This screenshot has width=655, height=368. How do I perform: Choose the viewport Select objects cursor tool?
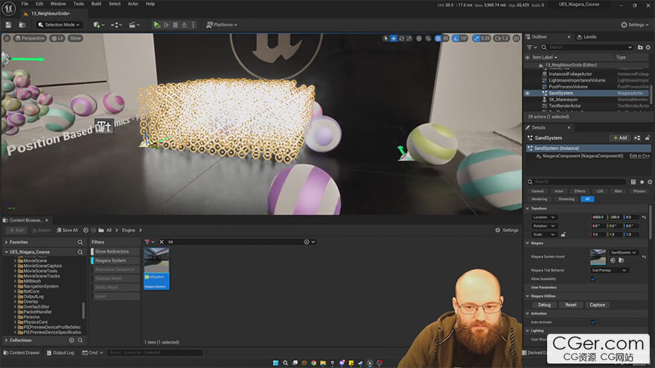click(386, 39)
